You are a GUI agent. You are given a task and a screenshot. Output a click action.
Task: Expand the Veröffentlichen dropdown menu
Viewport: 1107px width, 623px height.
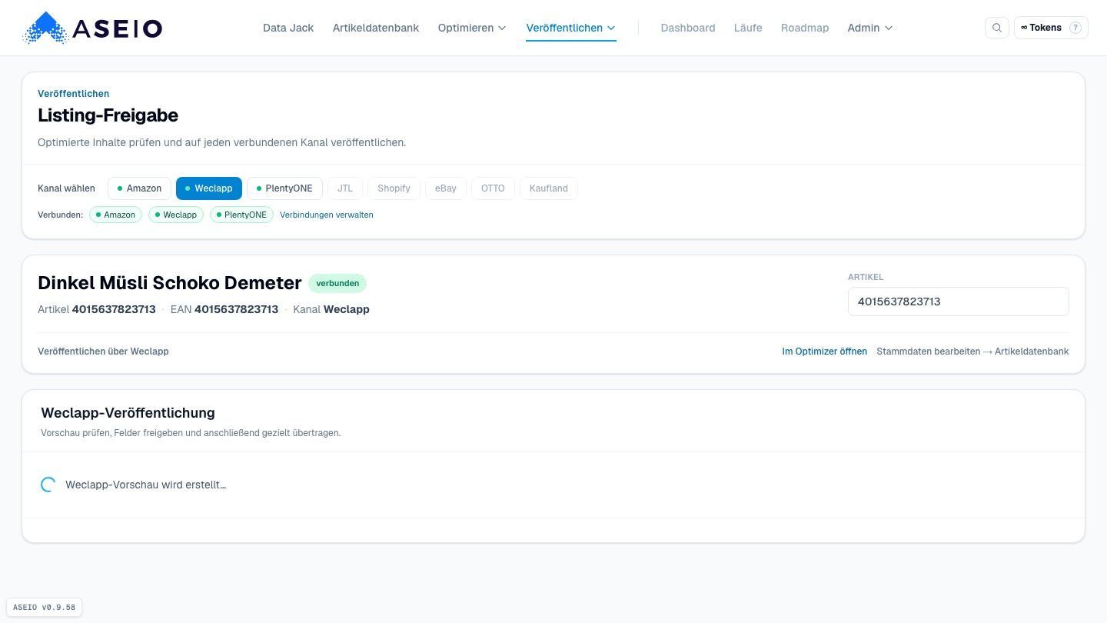click(x=571, y=28)
